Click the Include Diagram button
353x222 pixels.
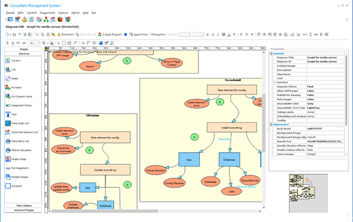coord(110,35)
